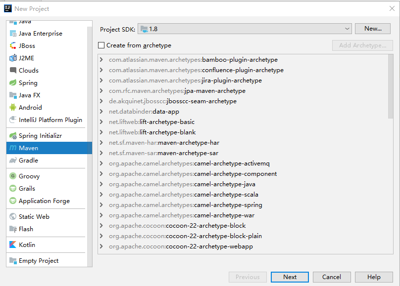Click the Groovy G icon
The height and width of the screenshot is (286, 400).
click(x=13, y=176)
